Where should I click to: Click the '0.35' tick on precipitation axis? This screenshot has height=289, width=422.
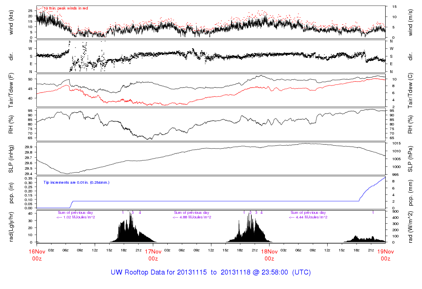[28, 178]
